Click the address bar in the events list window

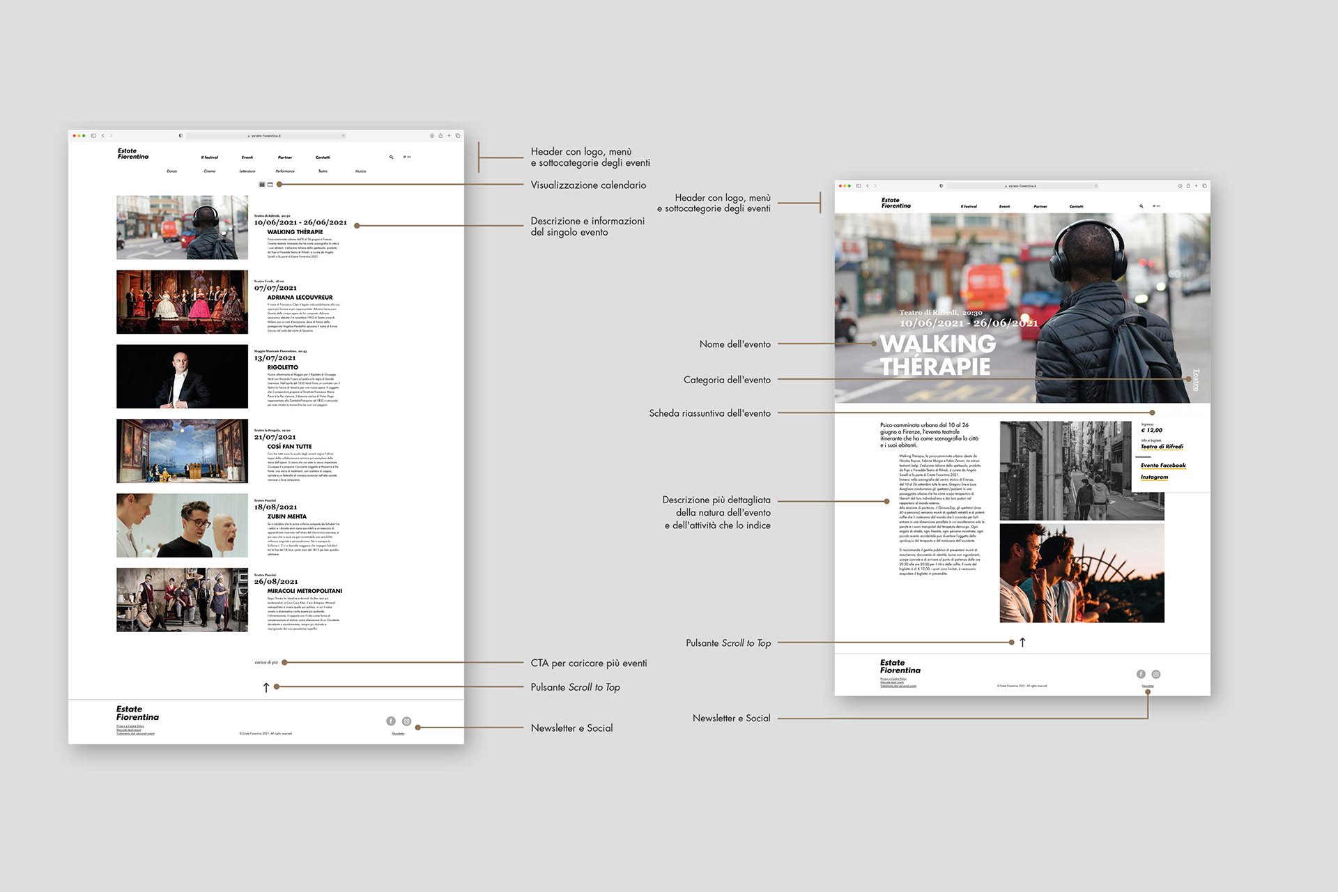266,136
